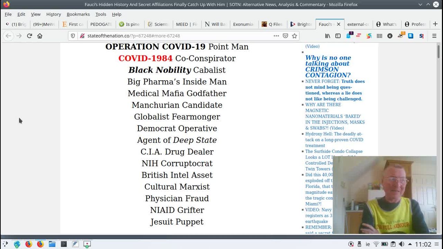Open the History menu
This screenshot has height=249, width=443.
click(53, 14)
